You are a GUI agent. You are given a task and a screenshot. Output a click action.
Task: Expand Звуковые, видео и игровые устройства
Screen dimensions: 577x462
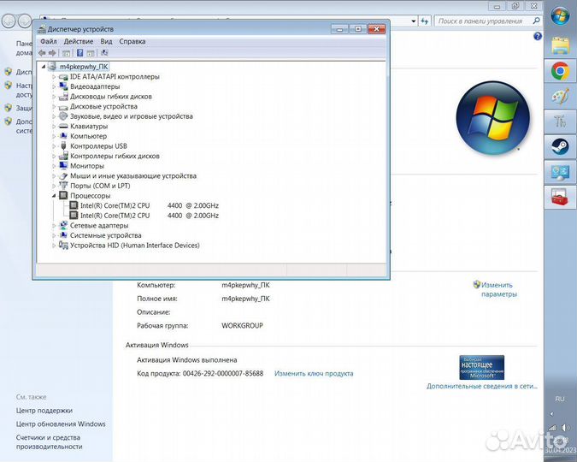pyautogui.click(x=54, y=116)
